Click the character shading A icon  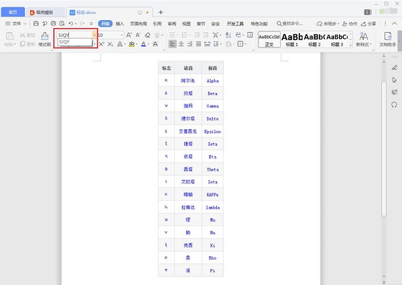point(155,44)
